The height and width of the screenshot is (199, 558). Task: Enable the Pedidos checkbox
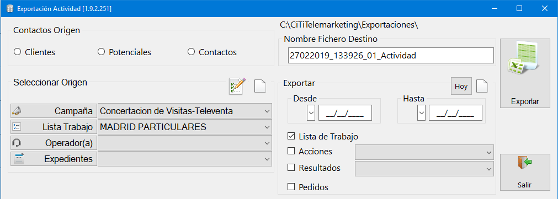pyautogui.click(x=291, y=186)
